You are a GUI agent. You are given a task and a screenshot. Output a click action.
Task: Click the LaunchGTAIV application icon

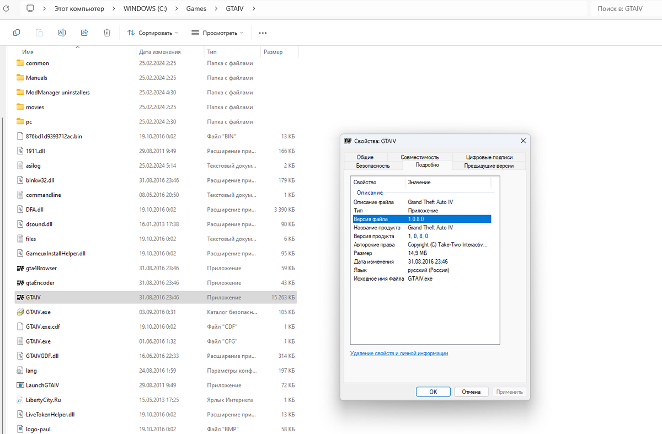coord(20,385)
